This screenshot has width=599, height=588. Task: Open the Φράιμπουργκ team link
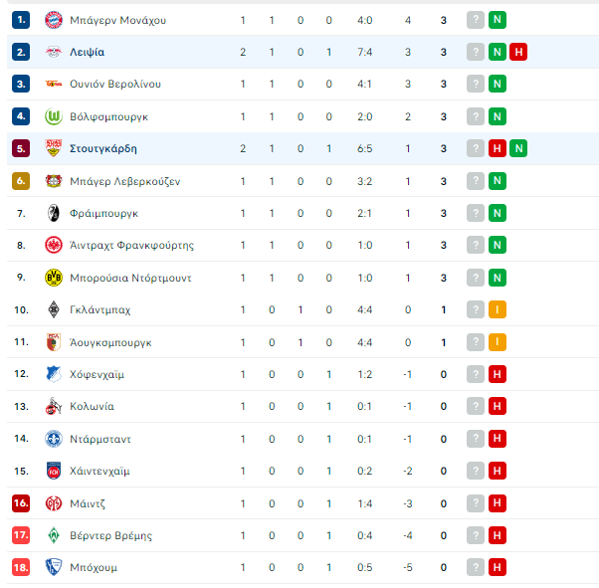pos(103,213)
